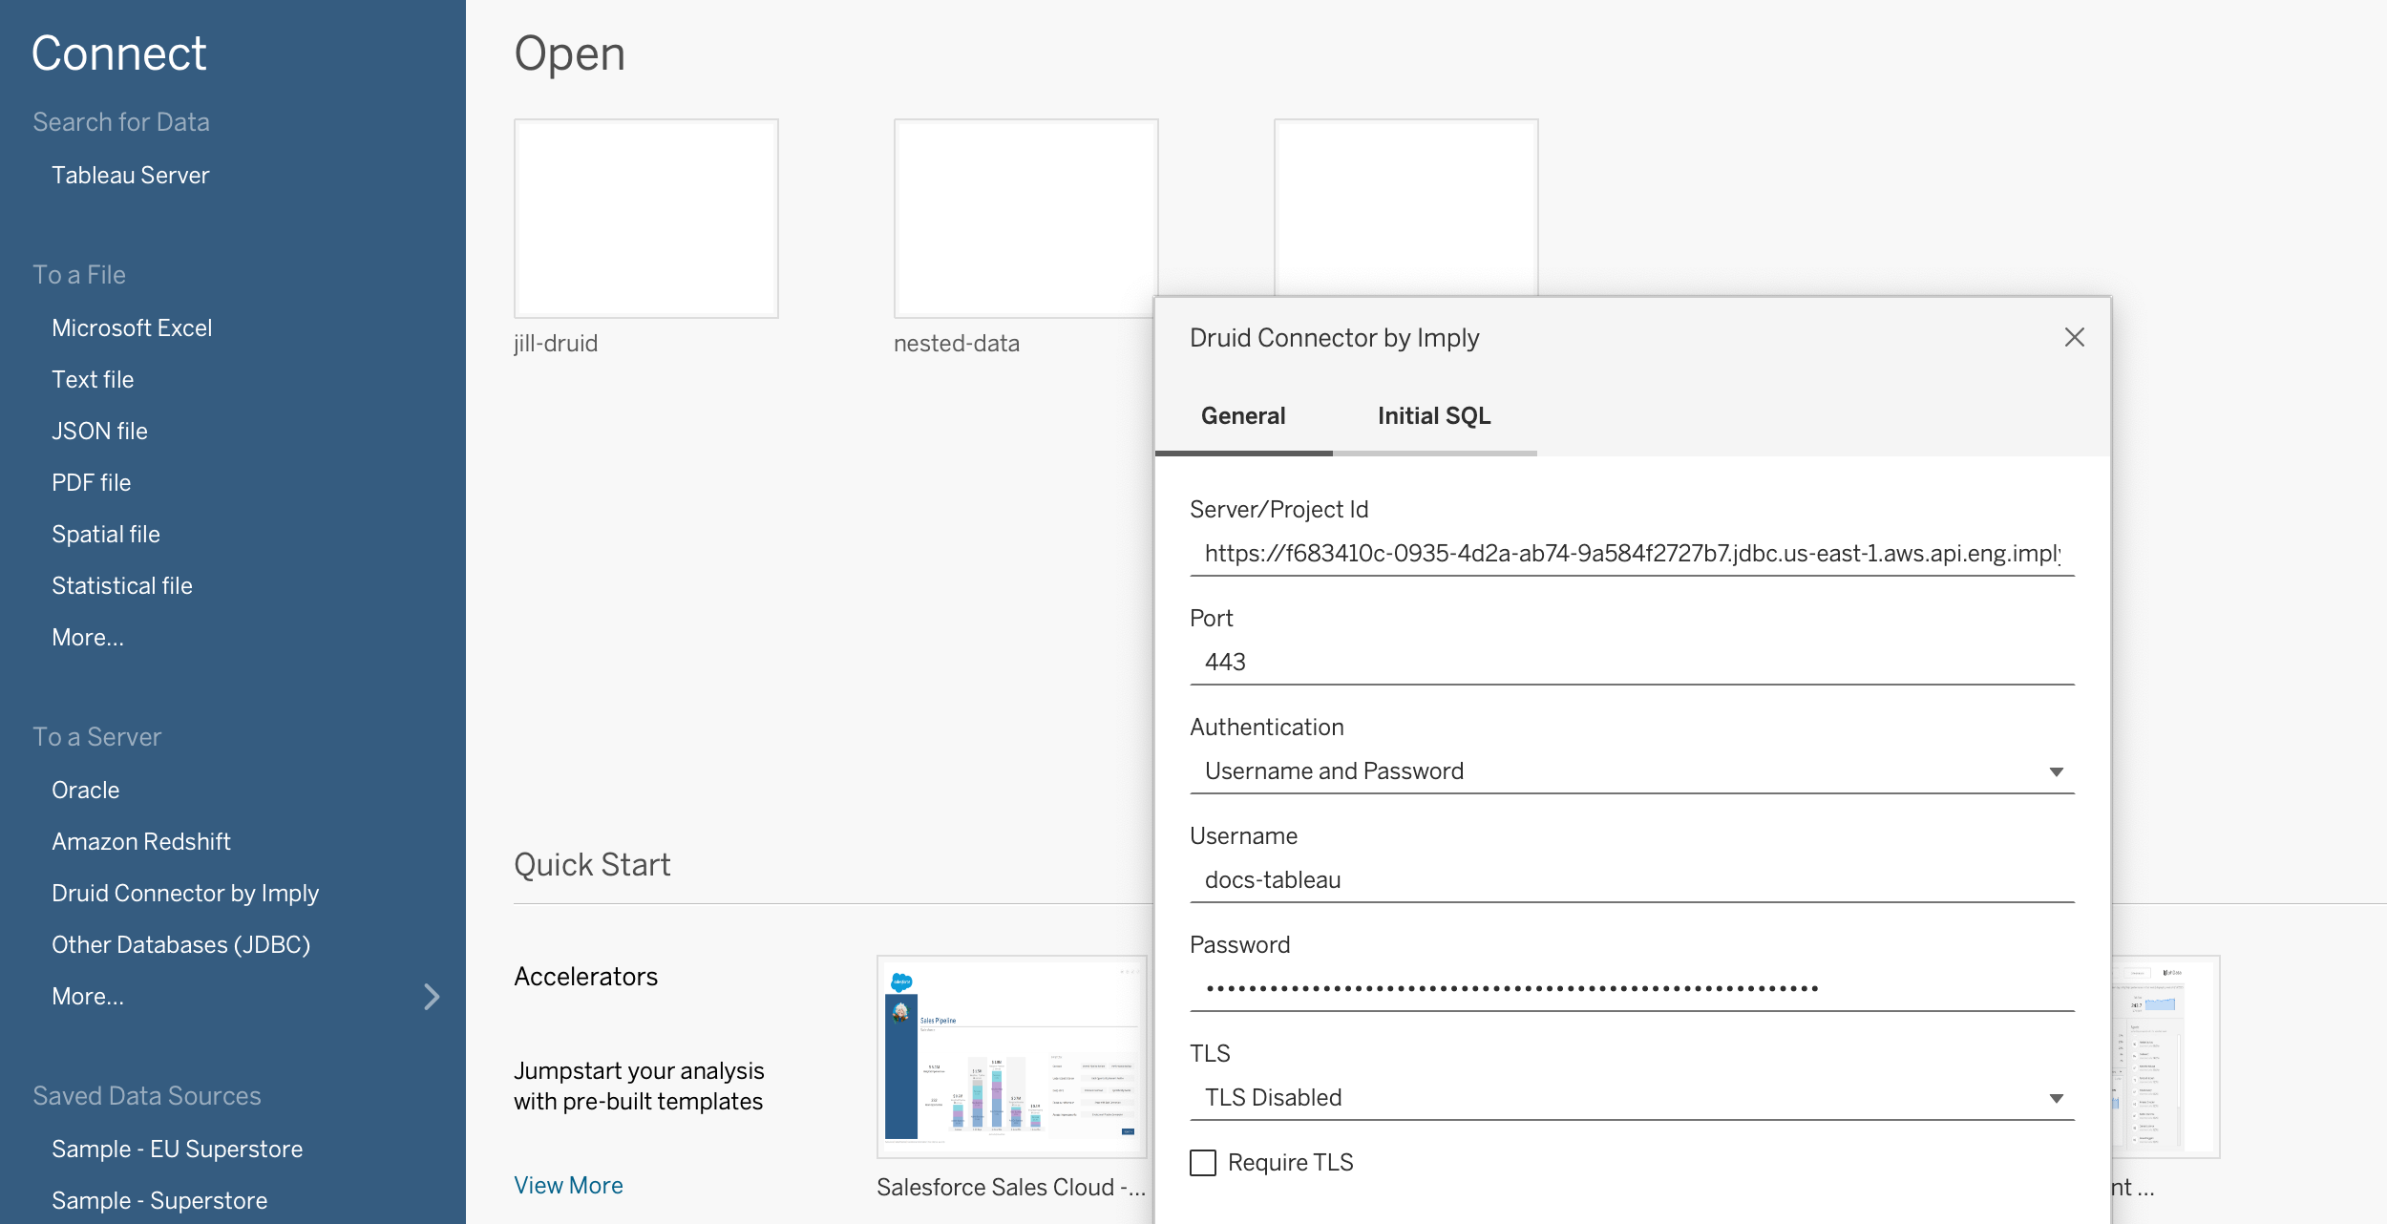The image size is (2387, 1224).
Task: Click the Server/Project Id field
Action: pyautogui.click(x=1632, y=554)
